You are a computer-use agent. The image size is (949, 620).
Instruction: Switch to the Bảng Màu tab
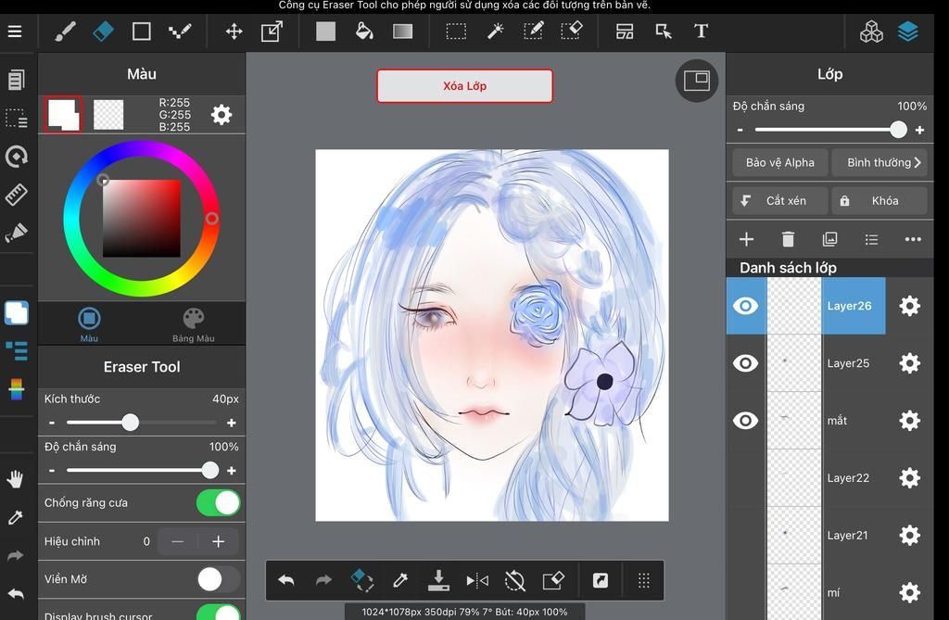coord(193,324)
